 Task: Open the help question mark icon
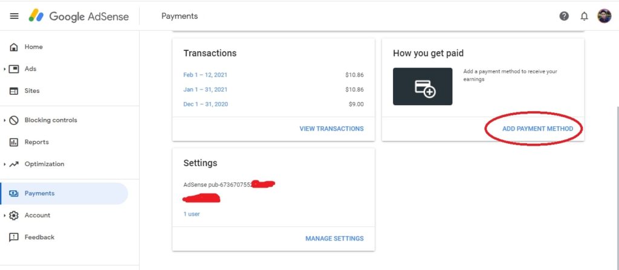[564, 16]
